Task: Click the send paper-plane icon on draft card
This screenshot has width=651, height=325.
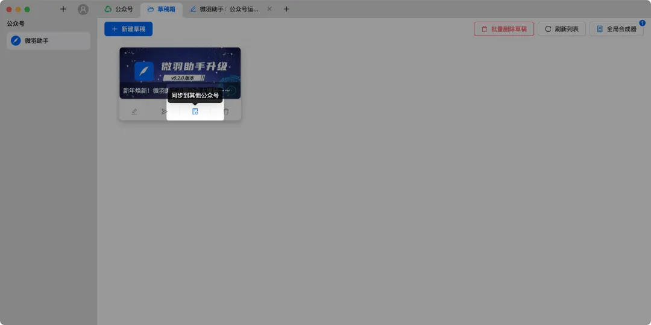Action: click(165, 111)
